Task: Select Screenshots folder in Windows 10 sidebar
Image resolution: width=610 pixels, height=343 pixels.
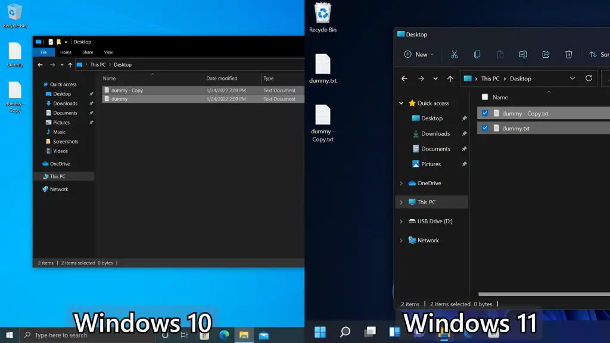Action: pos(66,142)
